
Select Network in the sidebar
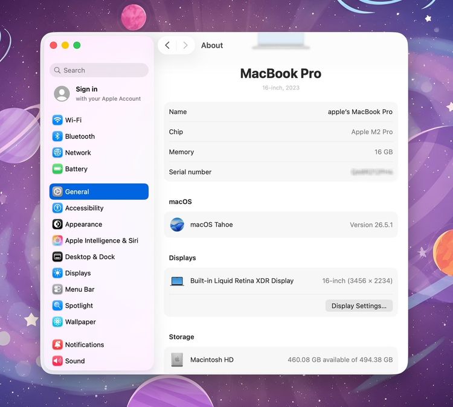coord(99,153)
